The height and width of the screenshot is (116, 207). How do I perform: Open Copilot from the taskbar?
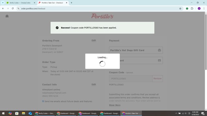coord(10,113)
